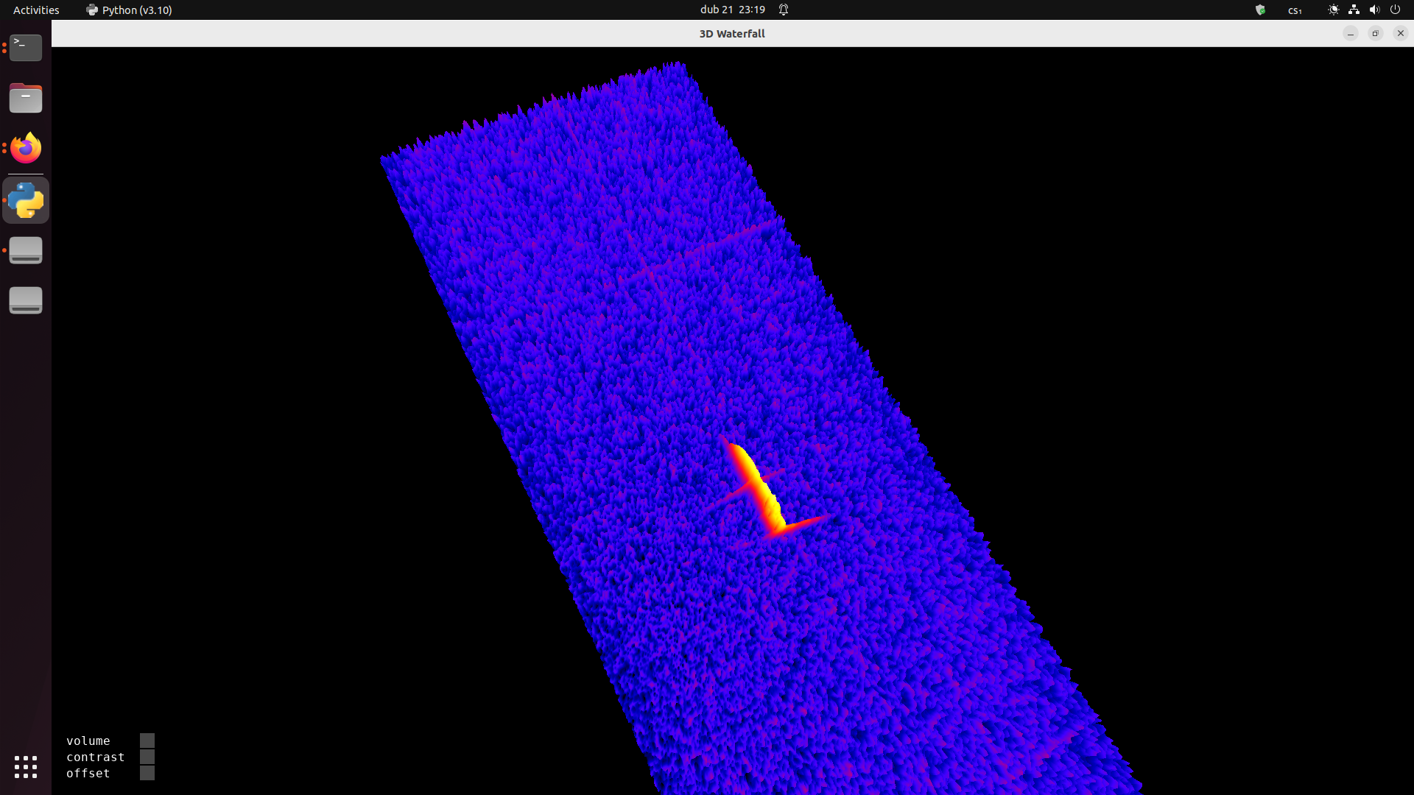
Task: Click the wired network tray icon
Action: [x=1354, y=10]
